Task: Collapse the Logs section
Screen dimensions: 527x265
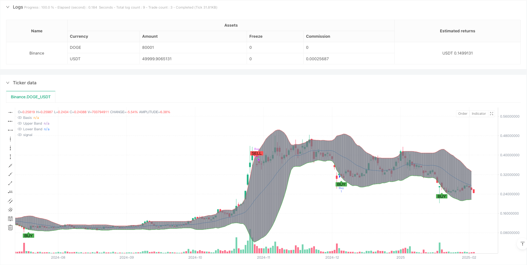Action: [8, 7]
